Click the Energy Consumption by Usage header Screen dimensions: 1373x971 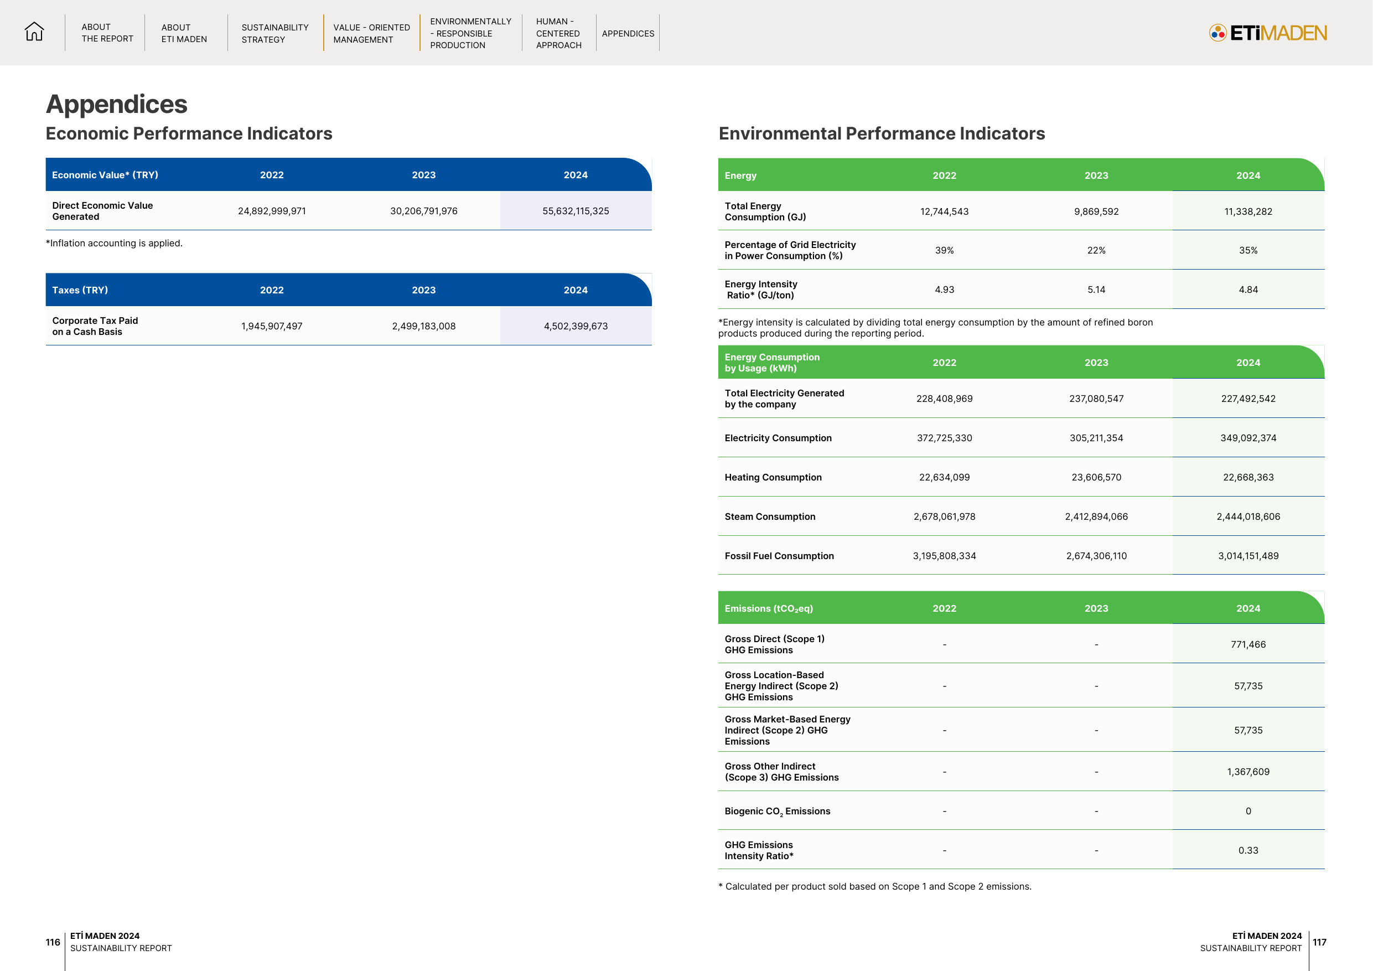(x=772, y=363)
